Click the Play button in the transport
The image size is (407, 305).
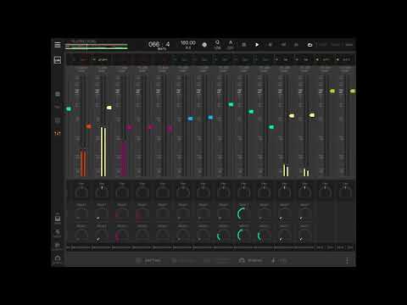click(257, 45)
